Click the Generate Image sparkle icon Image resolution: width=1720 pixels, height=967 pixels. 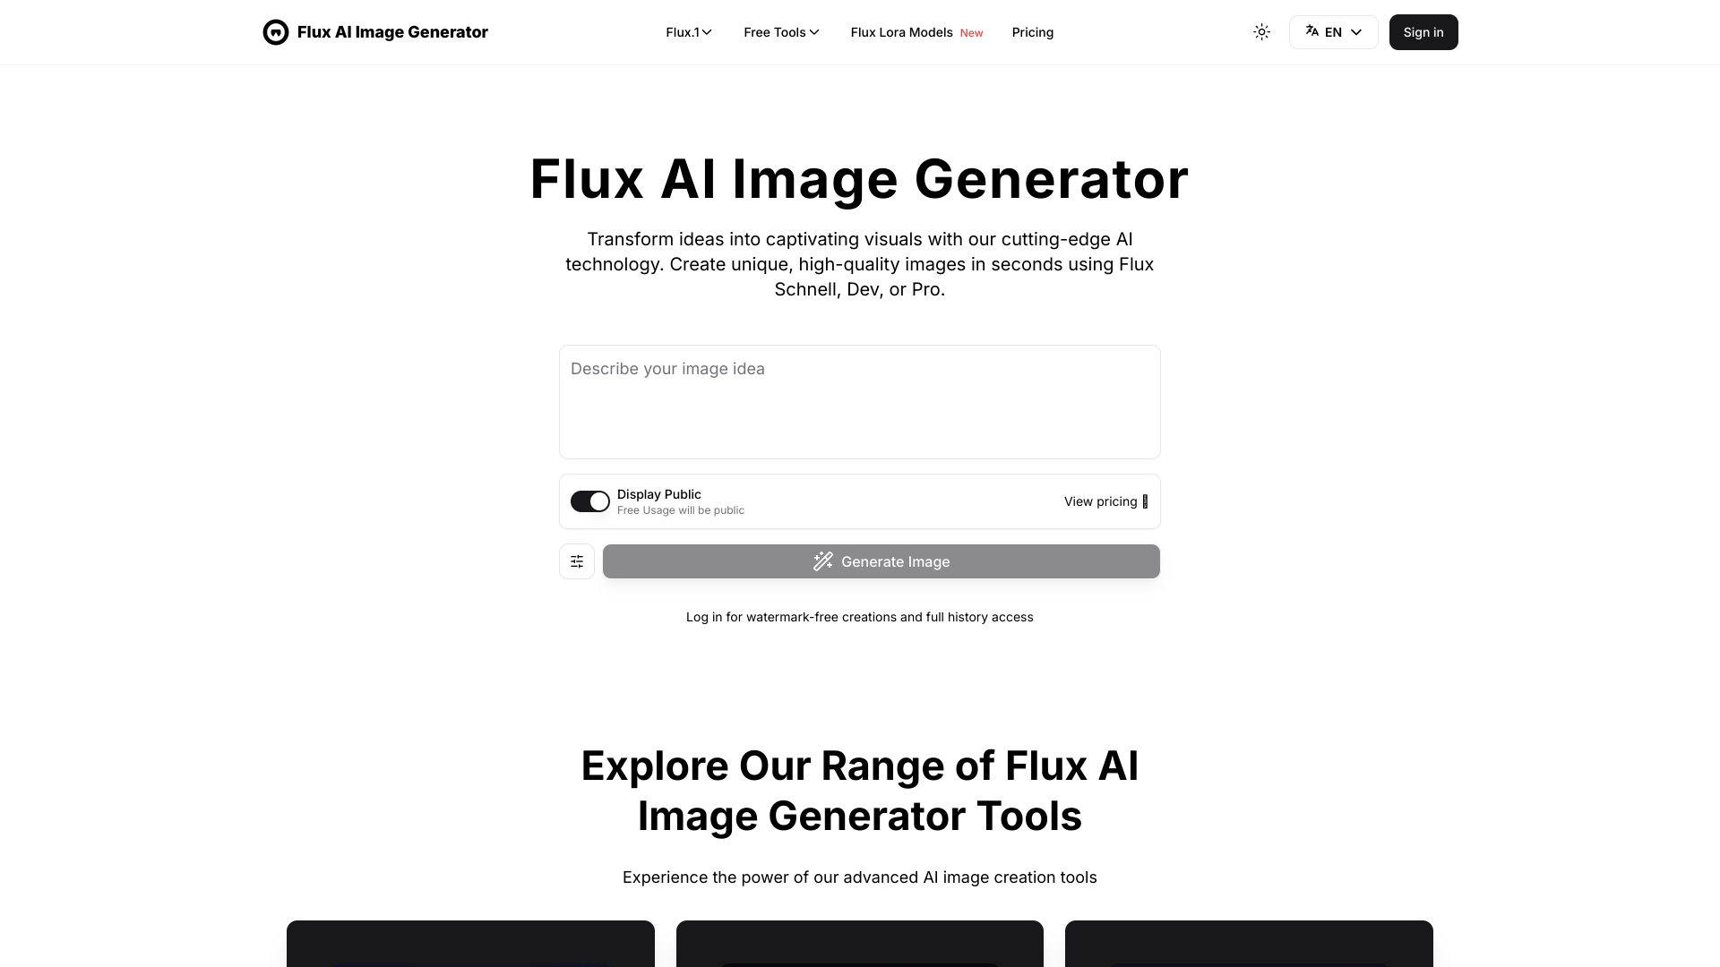pos(823,561)
